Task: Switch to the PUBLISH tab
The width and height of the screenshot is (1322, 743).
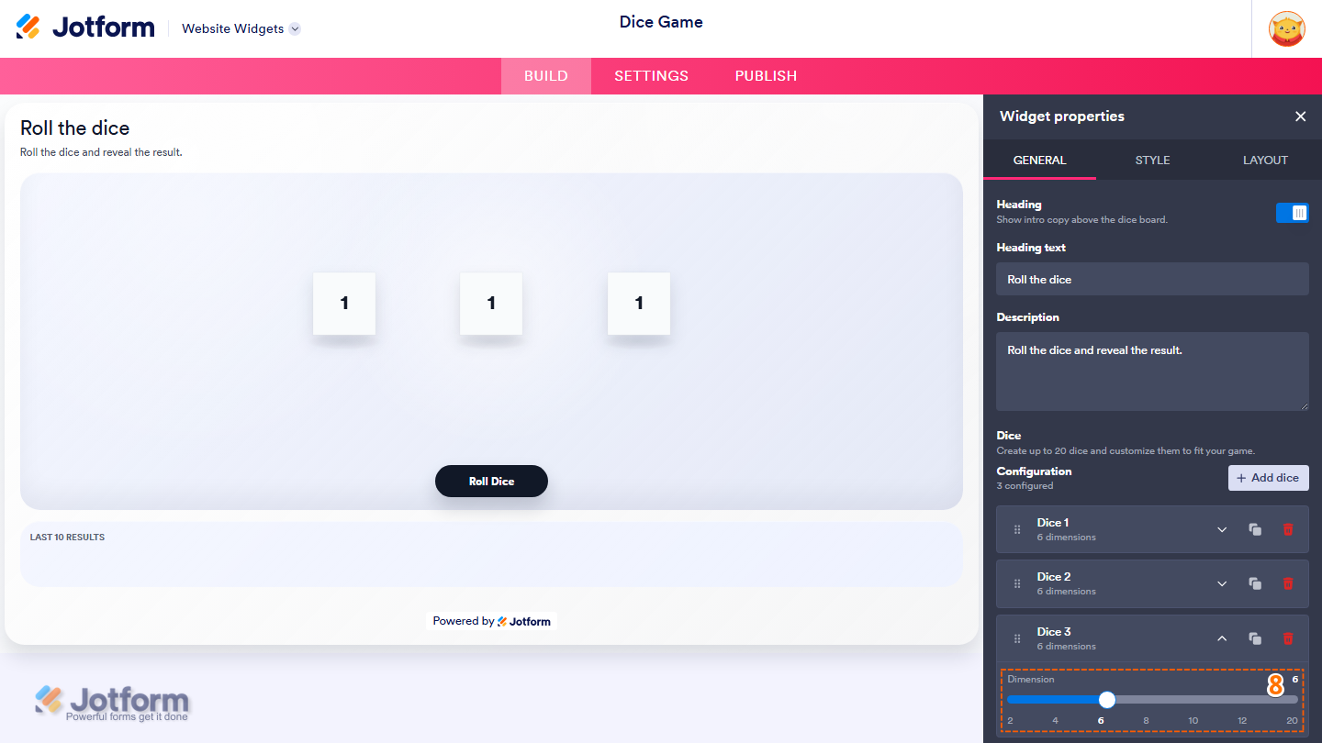Action: [766, 76]
